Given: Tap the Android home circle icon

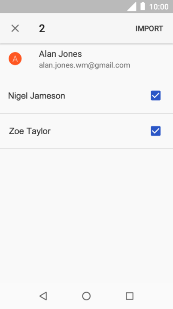Looking at the screenshot, I should tap(86, 296).
